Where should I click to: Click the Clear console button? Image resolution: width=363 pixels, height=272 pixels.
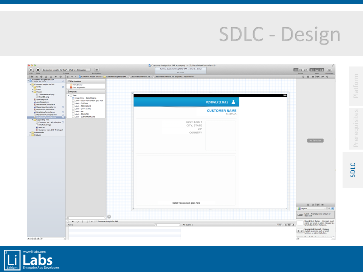click(279, 225)
